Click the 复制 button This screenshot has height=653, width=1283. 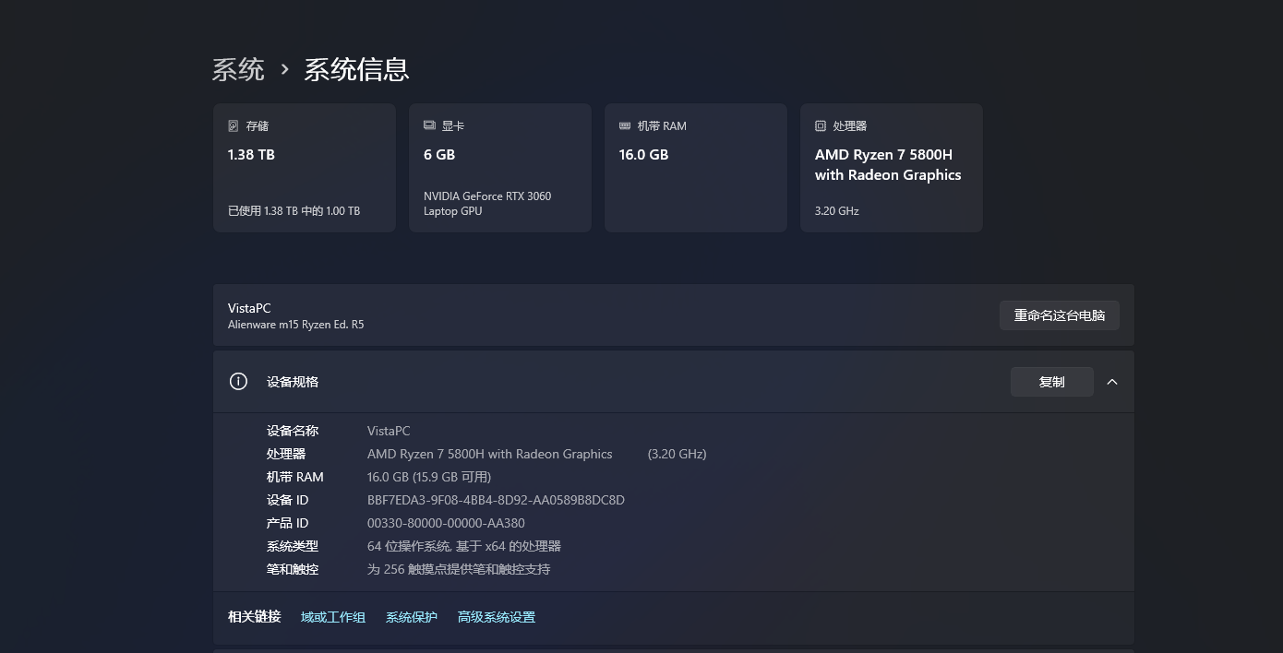point(1052,382)
